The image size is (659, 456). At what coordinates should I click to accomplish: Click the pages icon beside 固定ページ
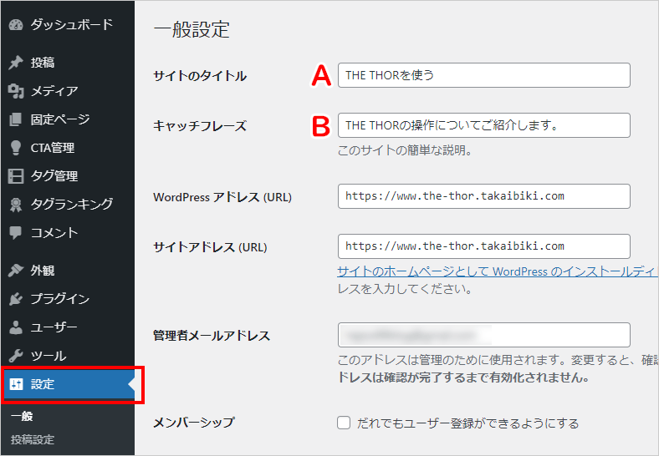[x=16, y=119]
